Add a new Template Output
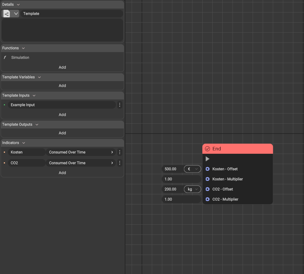Image resolution: width=304 pixels, height=274 pixels. tap(62, 133)
